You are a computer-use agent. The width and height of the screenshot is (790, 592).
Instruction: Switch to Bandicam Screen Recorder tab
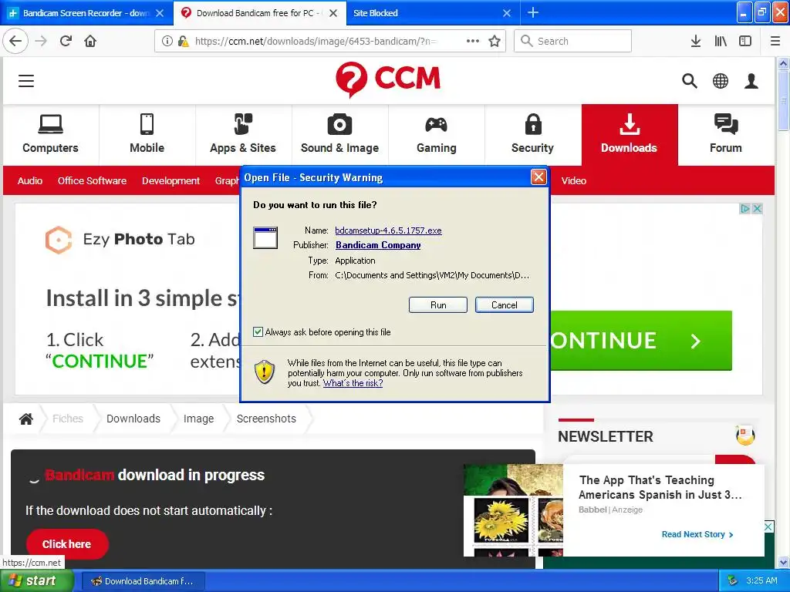pyautogui.click(x=86, y=13)
